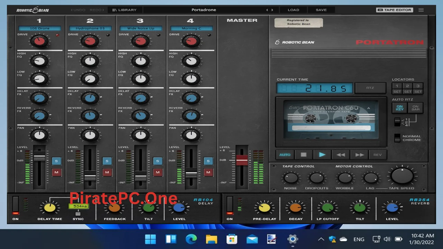This screenshot has width=443, height=249.
Task: Toggle the AUTO transport button
Action: point(285,155)
